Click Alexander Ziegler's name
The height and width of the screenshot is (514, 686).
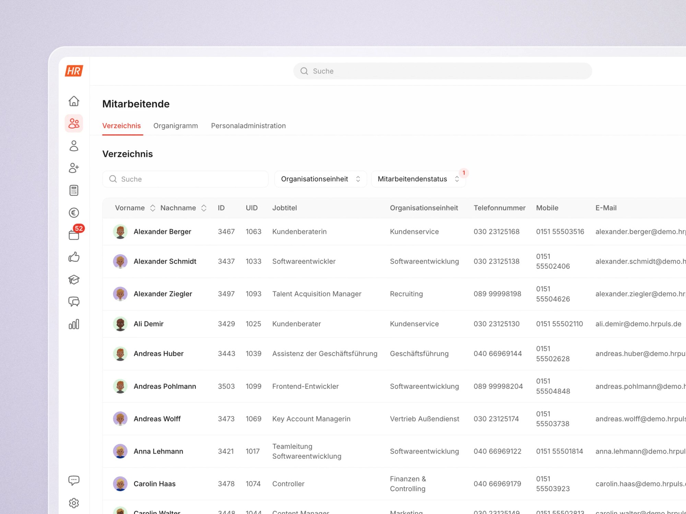(x=163, y=294)
